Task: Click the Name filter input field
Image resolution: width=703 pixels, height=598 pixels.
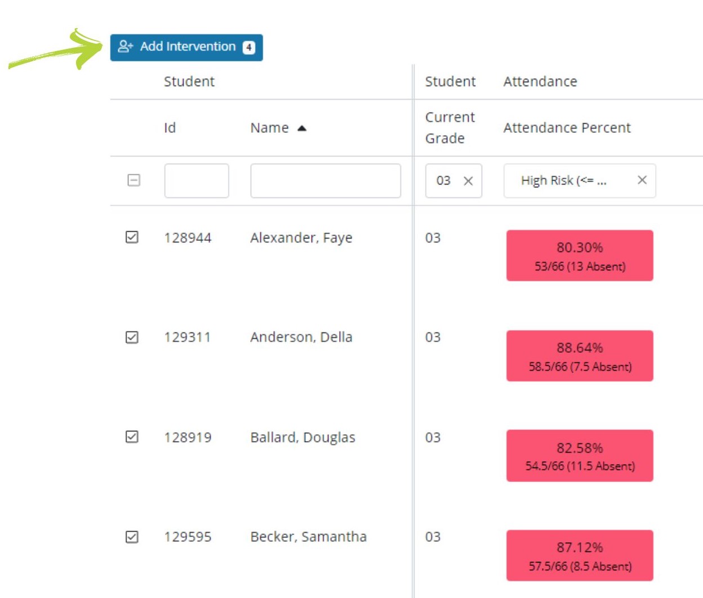Action: click(325, 181)
